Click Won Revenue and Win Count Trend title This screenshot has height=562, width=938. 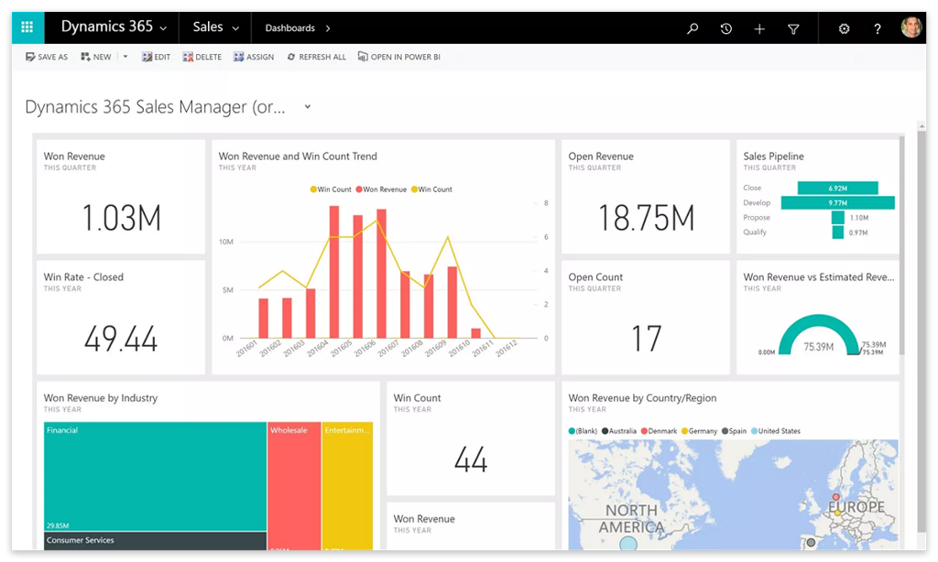click(298, 156)
